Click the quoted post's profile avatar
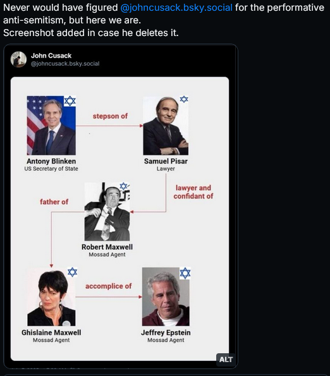The image size is (330, 376). point(18,59)
